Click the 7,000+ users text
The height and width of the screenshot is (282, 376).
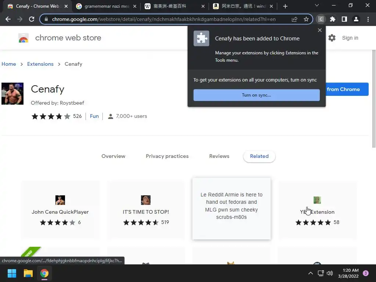coord(131,116)
